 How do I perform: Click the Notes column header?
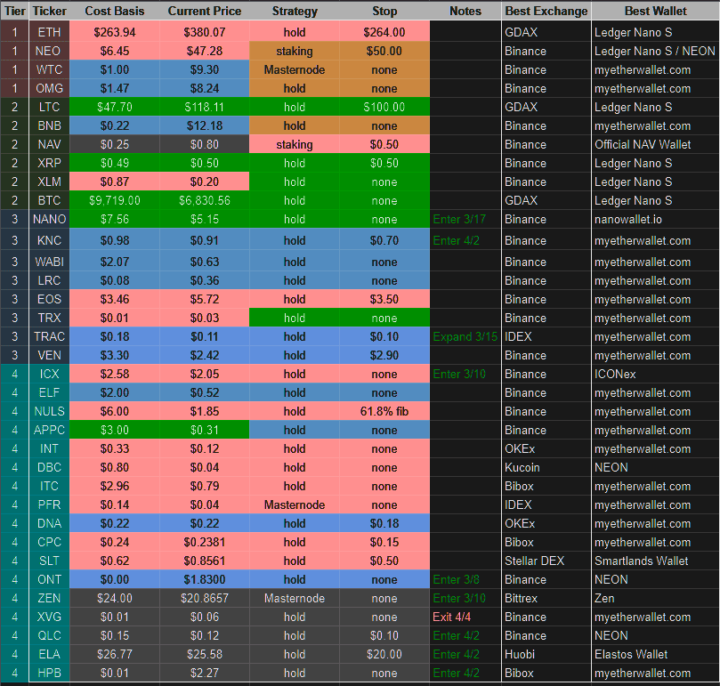pyautogui.click(x=465, y=11)
